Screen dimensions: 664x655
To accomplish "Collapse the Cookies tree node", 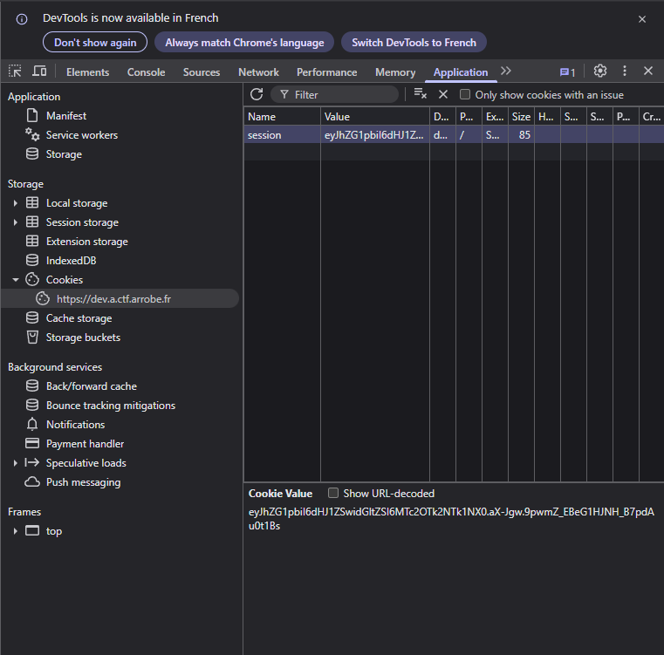I will tap(15, 280).
